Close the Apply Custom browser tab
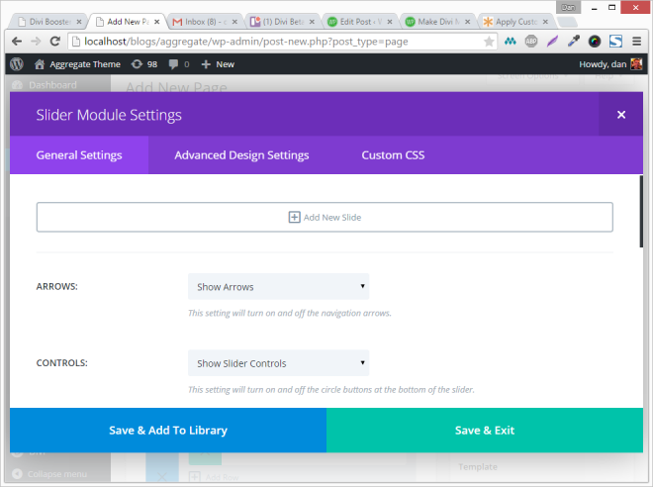This screenshot has width=653, height=487. [545, 22]
